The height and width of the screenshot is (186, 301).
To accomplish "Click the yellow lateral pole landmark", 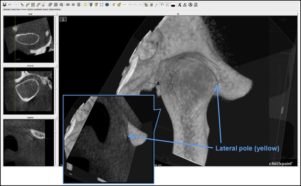I will coord(216,83).
